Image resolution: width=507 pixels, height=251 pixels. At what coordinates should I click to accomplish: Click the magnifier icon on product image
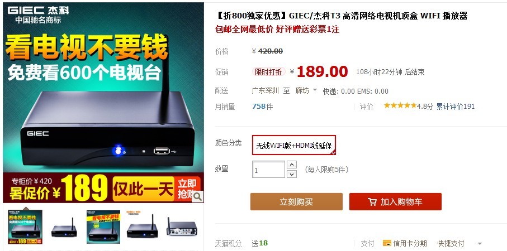[x=197, y=196]
